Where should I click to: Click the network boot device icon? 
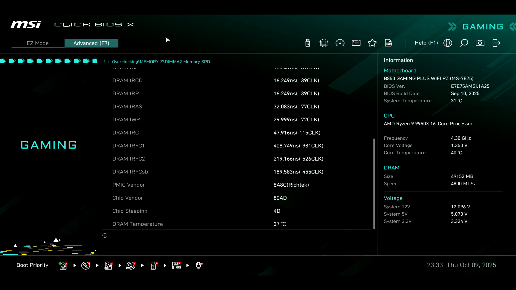click(199, 266)
